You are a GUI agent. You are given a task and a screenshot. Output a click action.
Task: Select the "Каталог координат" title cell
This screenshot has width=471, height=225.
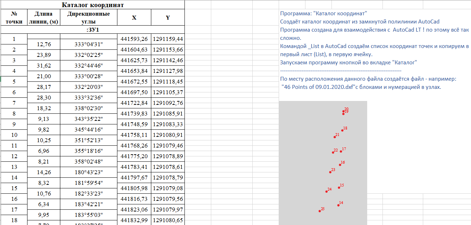pyautogui.click(x=92, y=5)
